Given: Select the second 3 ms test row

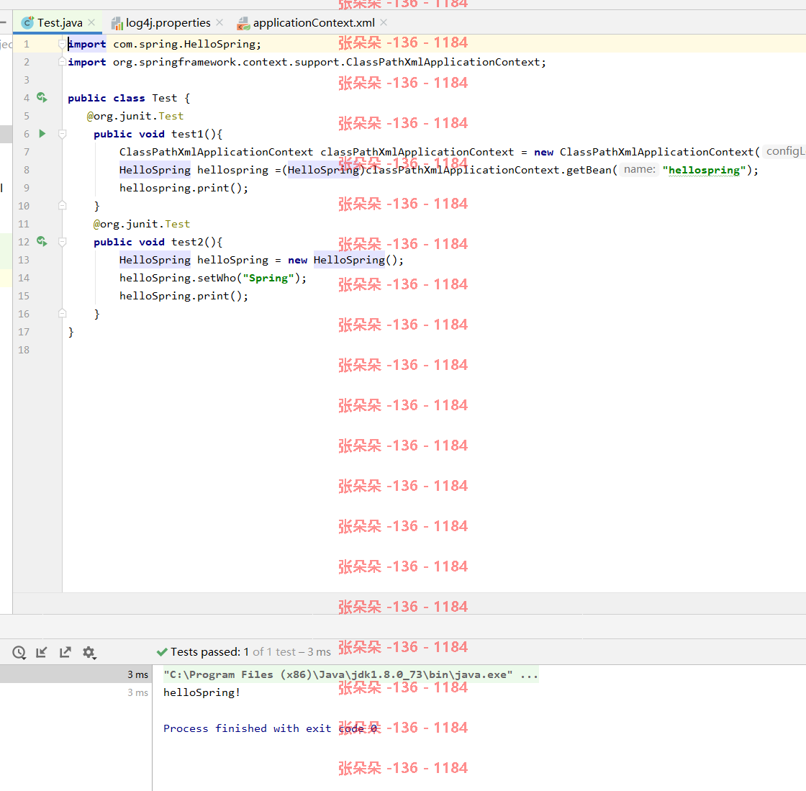Looking at the screenshot, I should click(76, 692).
